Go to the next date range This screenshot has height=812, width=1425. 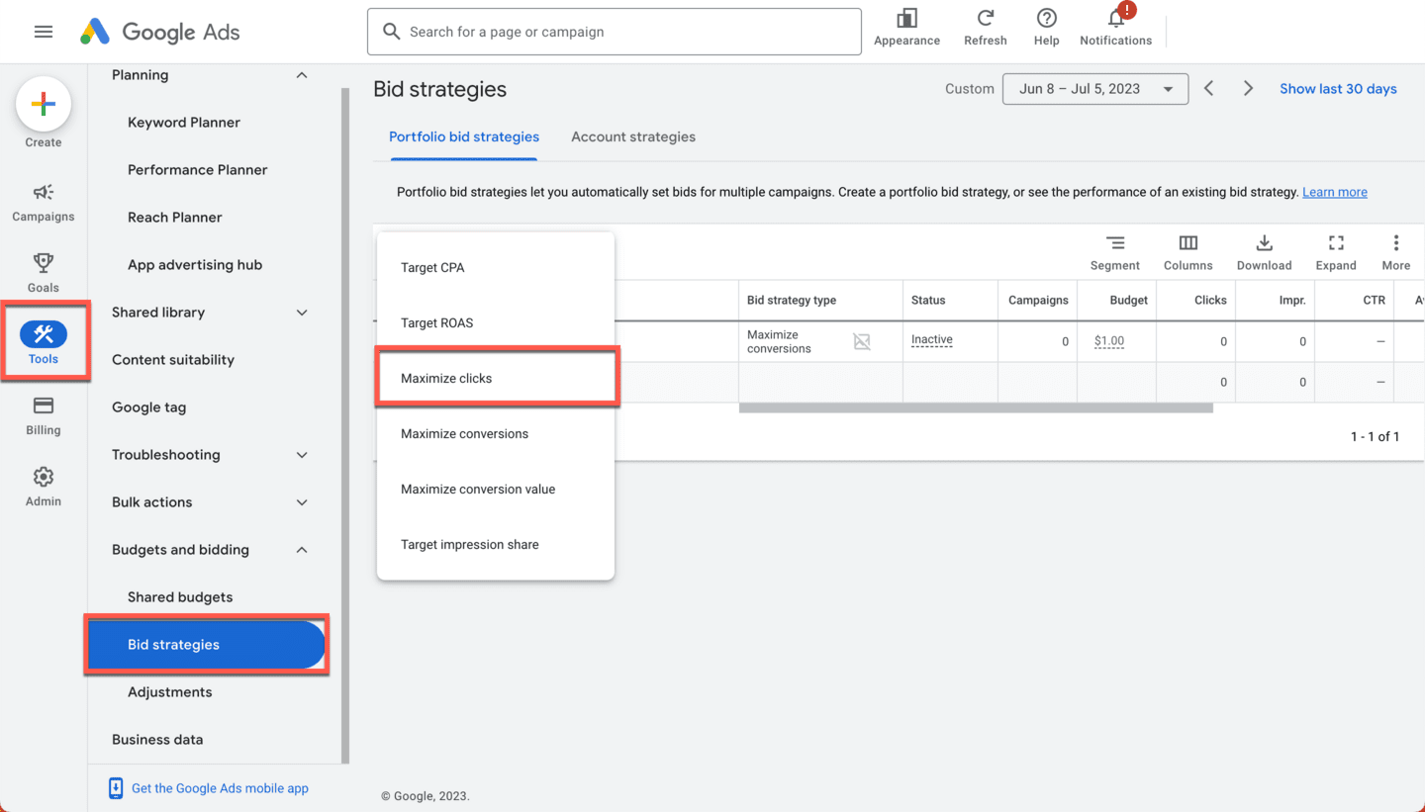[1248, 88]
